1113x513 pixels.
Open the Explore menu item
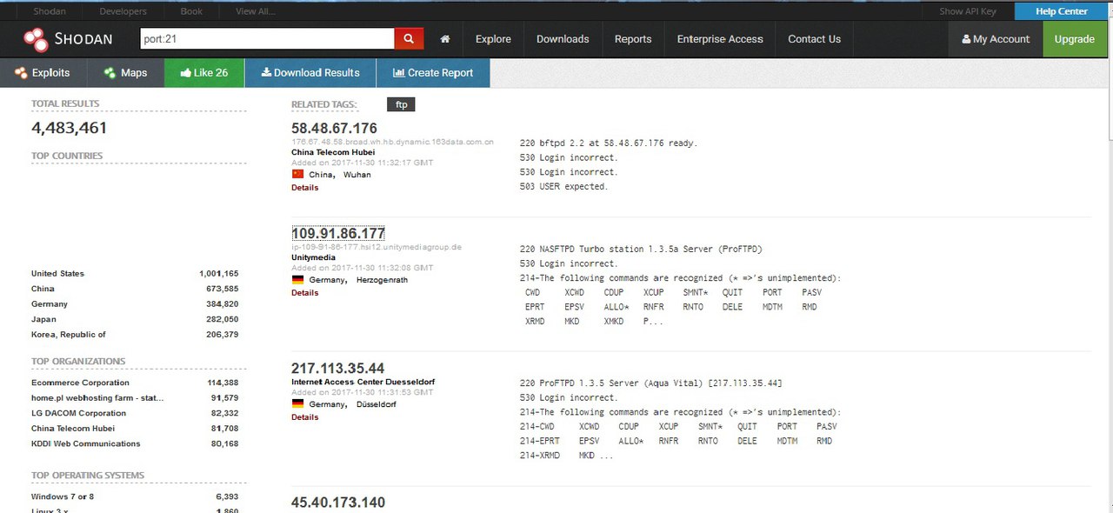[x=493, y=39]
